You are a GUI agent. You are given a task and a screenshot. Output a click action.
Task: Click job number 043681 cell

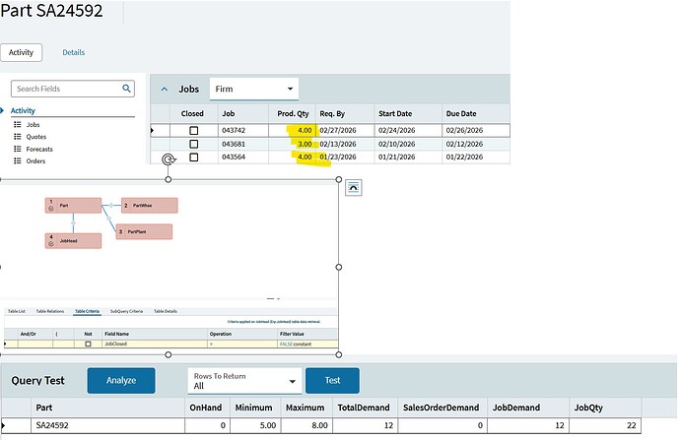point(243,144)
